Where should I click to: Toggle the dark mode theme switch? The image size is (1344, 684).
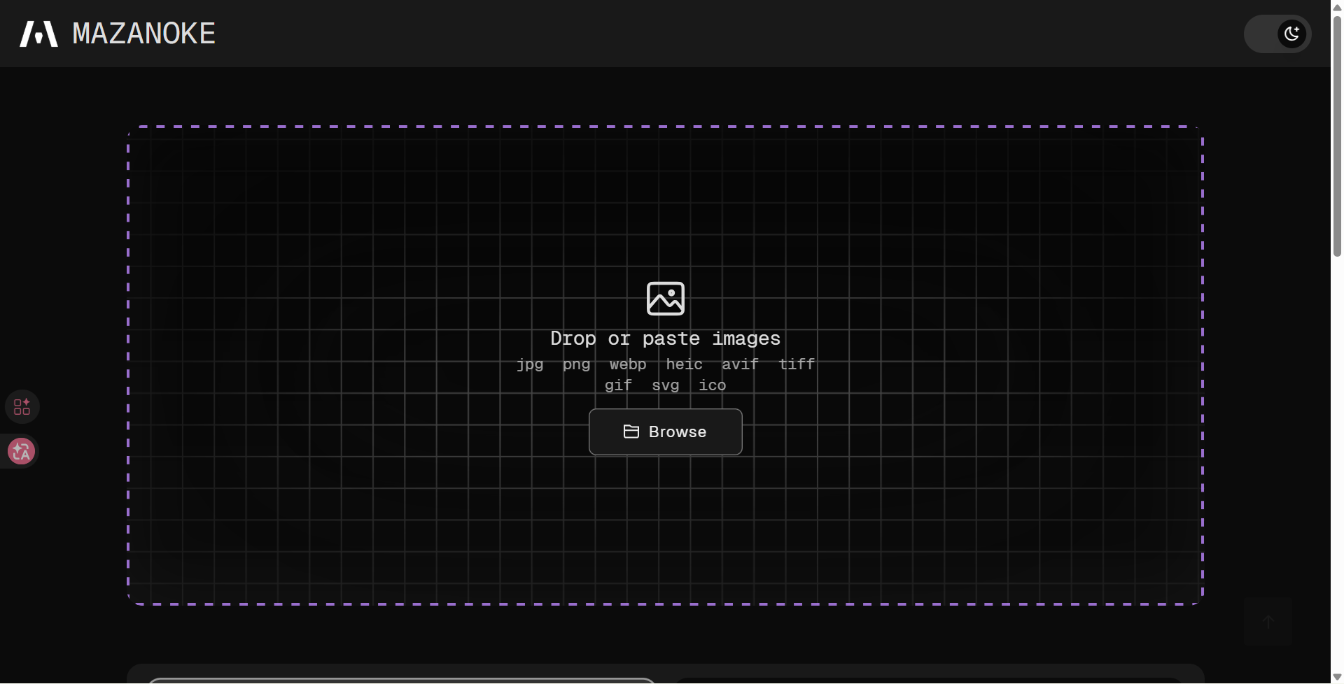[1277, 34]
